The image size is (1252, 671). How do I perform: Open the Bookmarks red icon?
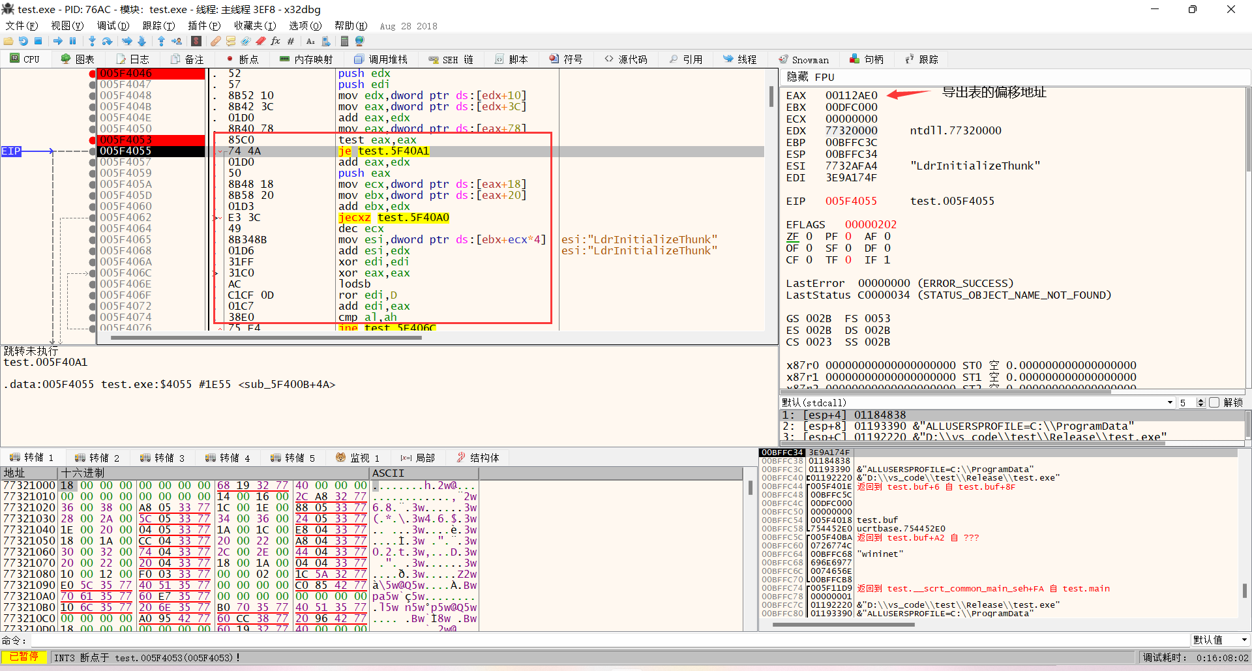[260, 41]
